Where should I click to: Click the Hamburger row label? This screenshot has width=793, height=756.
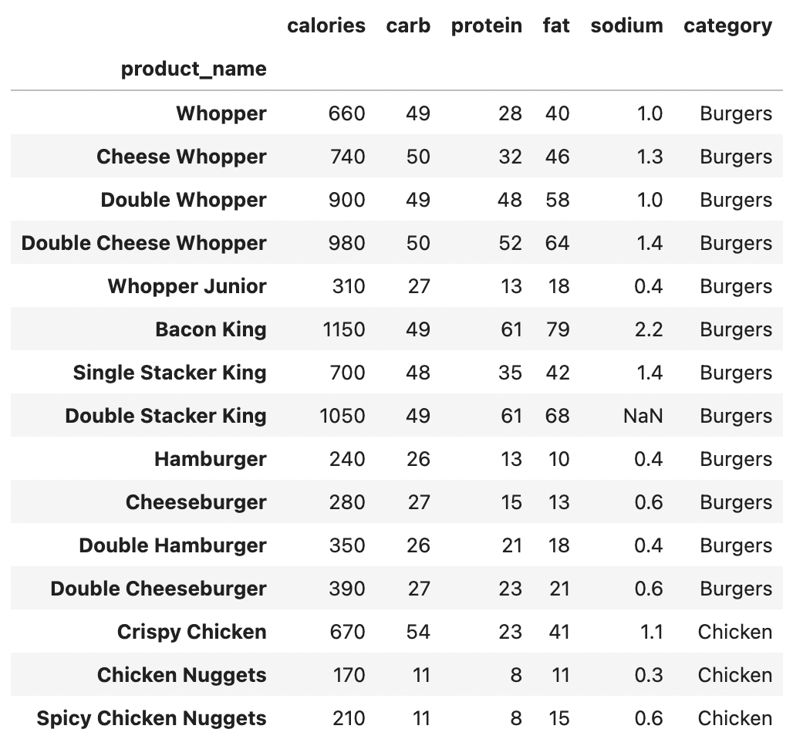[211, 459]
